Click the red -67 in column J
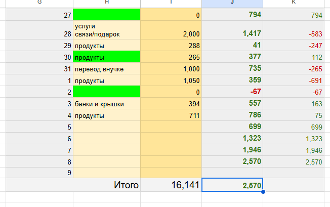The width and height of the screenshot is (330, 207). (232, 92)
